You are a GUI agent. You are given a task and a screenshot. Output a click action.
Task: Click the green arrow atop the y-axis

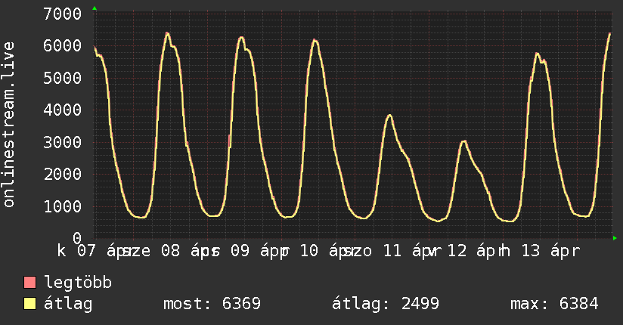click(x=95, y=8)
